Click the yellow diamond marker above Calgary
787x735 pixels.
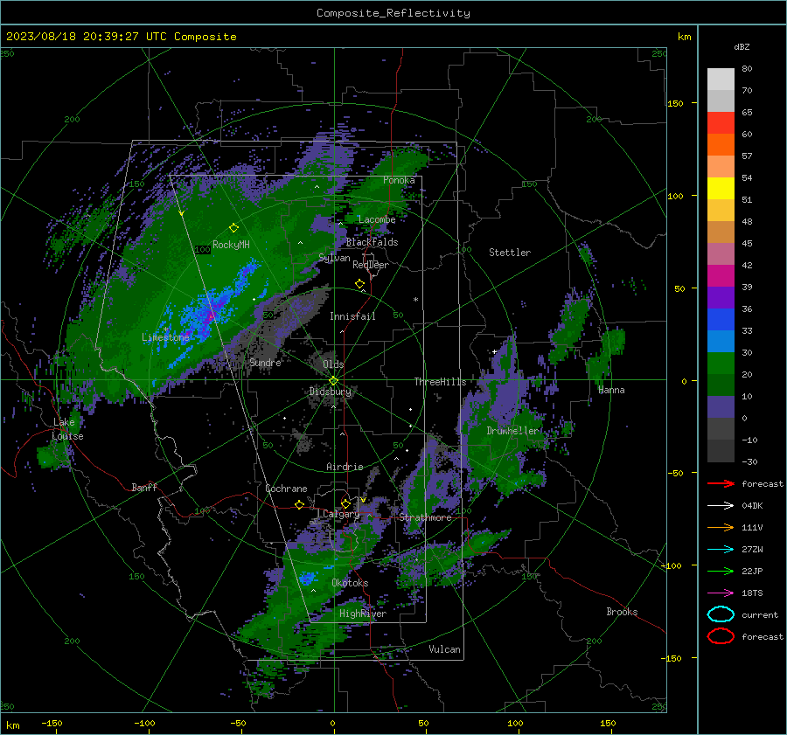pyautogui.click(x=345, y=503)
